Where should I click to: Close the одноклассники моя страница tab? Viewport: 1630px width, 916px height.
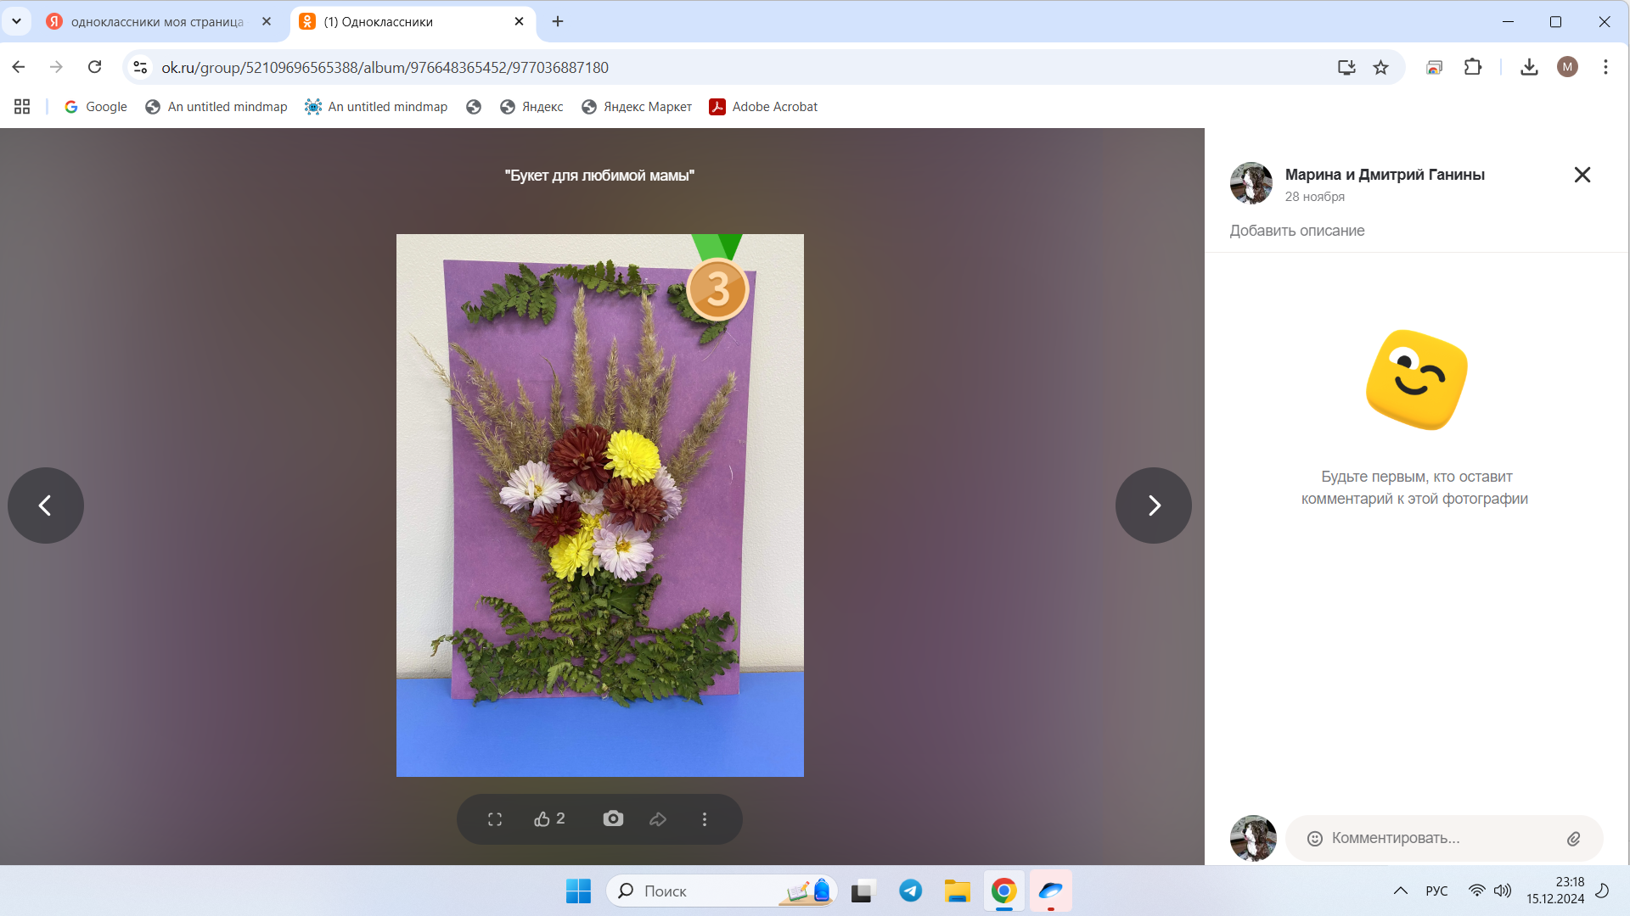point(267,22)
